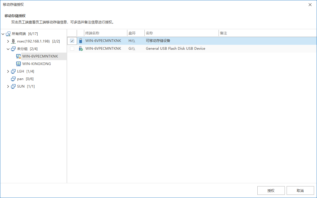
Task: Click the SUN group icon
Action: (13, 86)
